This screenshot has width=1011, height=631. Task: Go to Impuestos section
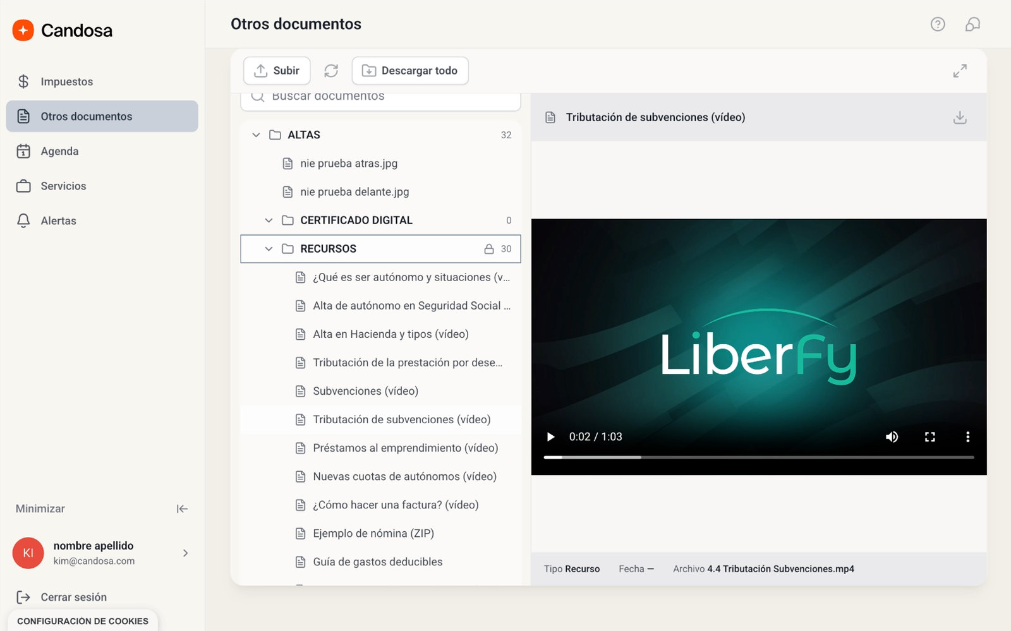tap(102, 81)
